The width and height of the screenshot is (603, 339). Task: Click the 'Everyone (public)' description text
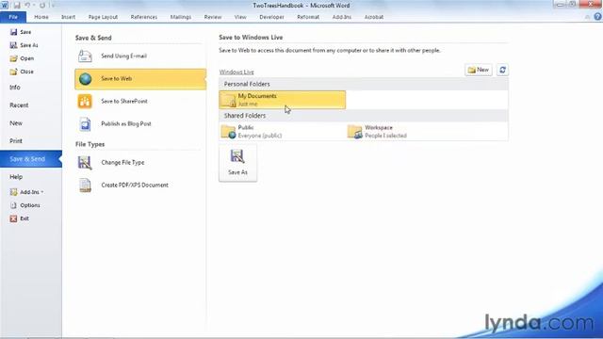coord(260,136)
